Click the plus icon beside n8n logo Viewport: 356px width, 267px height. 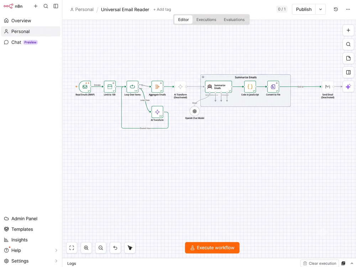pyautogui.click(x=36, y=6)
